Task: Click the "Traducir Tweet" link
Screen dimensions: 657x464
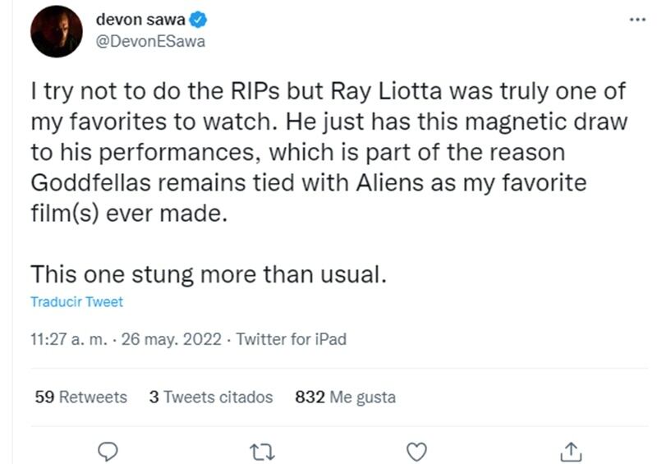Action: tap(76, 301)
